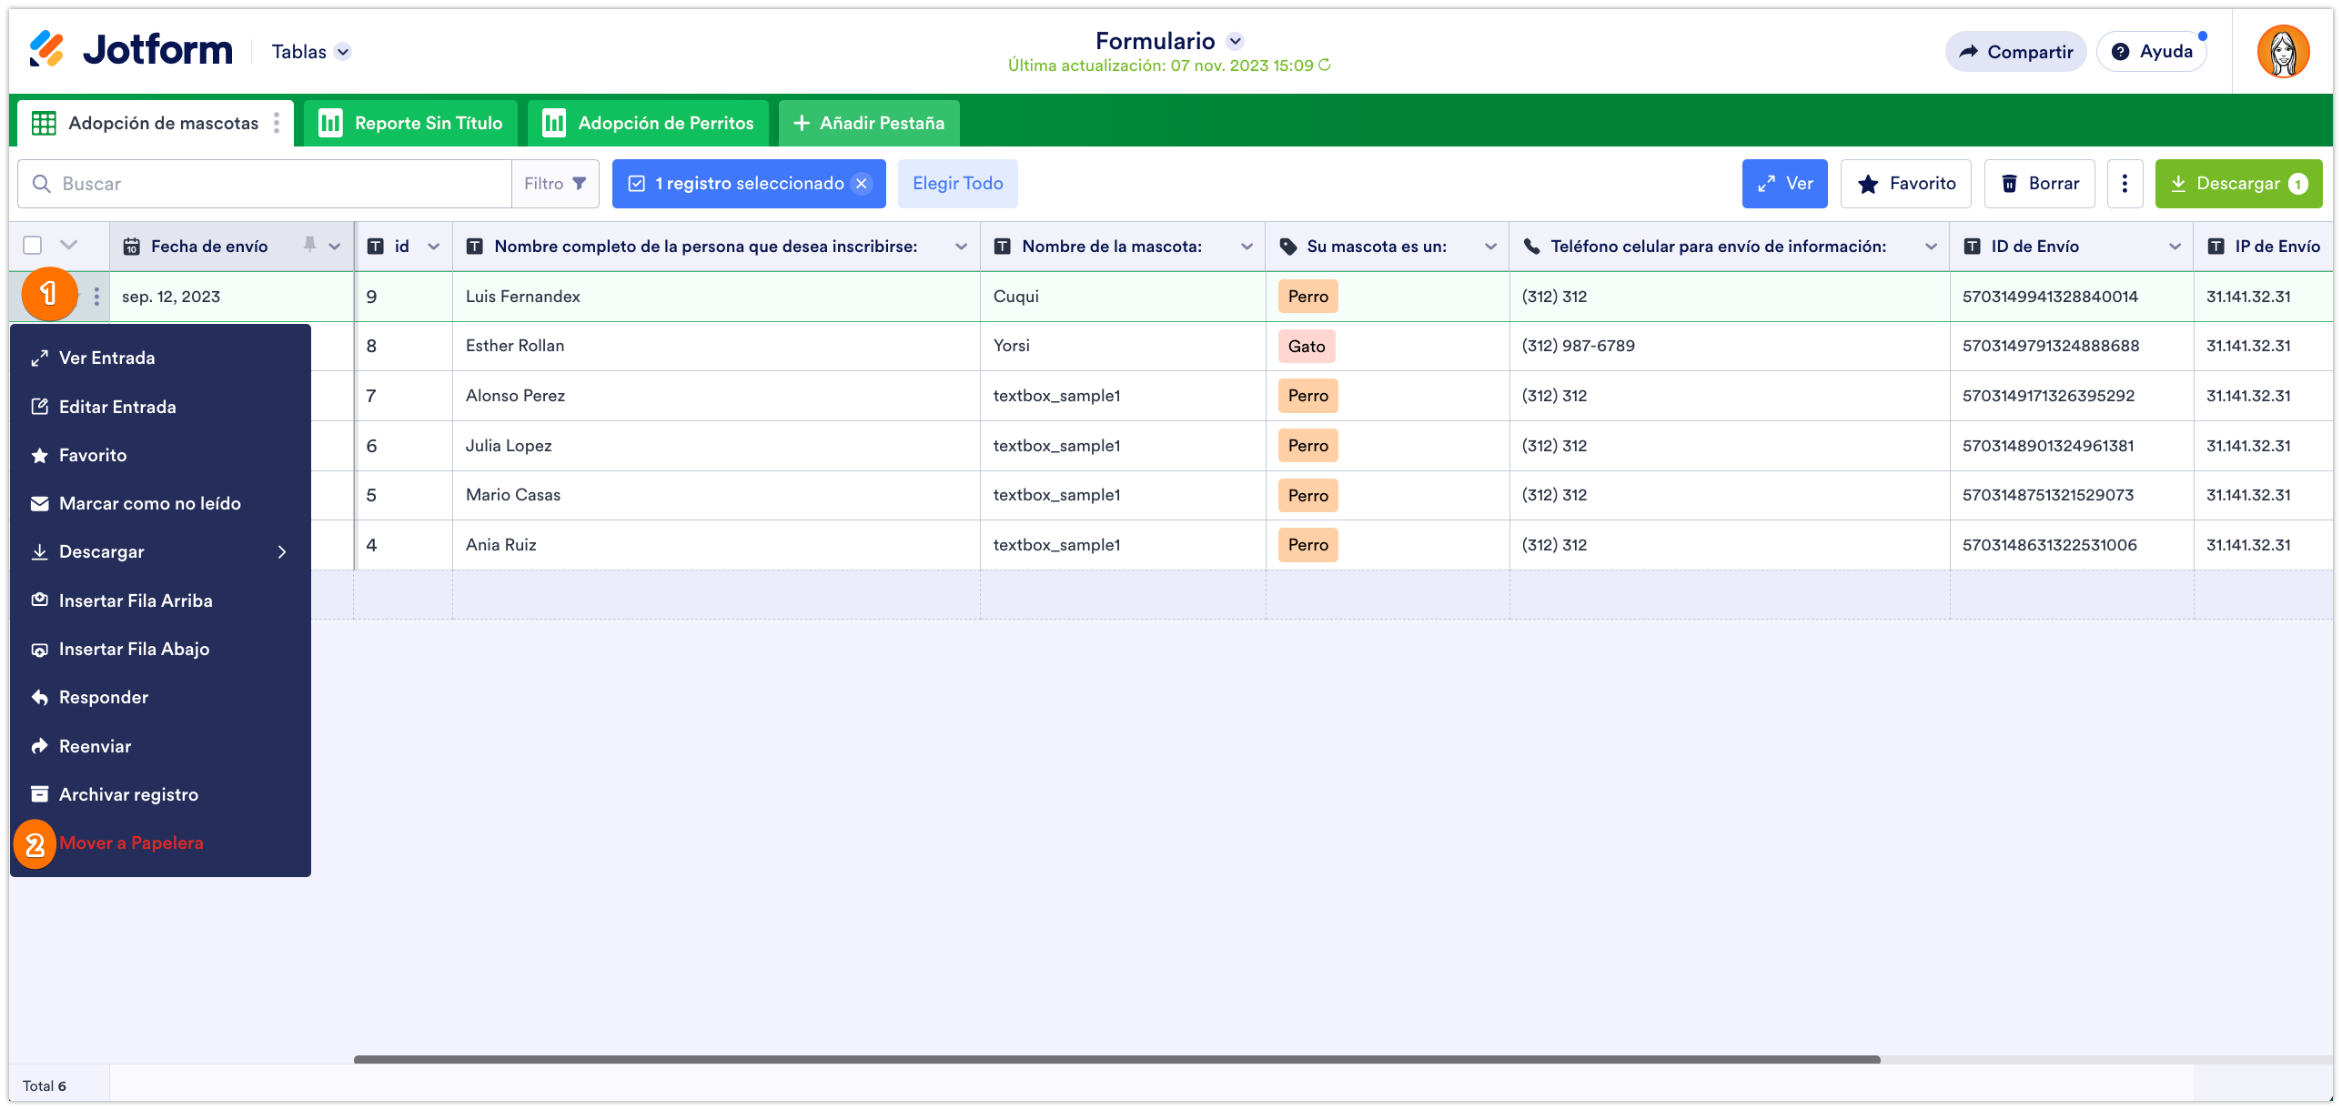
Task: Click the 'Esther Rollan' name cell
Action: point(716,346)
